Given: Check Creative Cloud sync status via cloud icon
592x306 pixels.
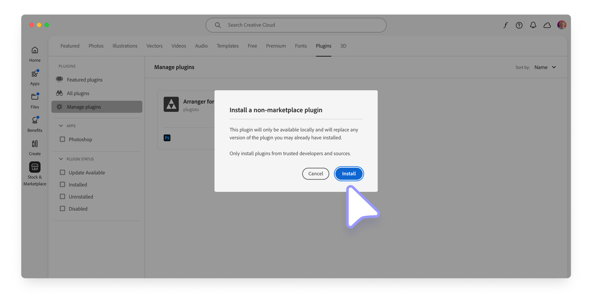Looking at the screenshot, I should [547, 25].
